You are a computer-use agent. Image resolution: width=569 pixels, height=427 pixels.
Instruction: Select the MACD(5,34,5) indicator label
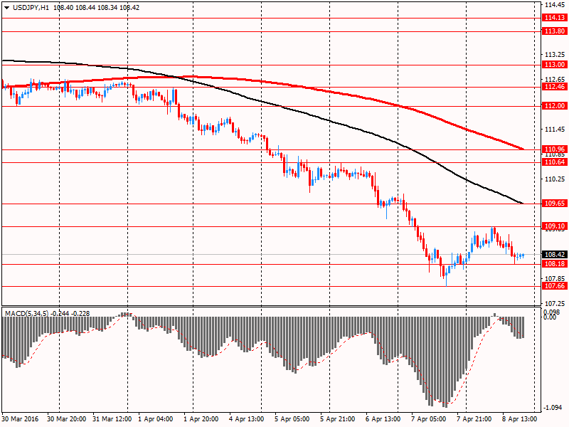pyautogui.click(x=26, y=313)
